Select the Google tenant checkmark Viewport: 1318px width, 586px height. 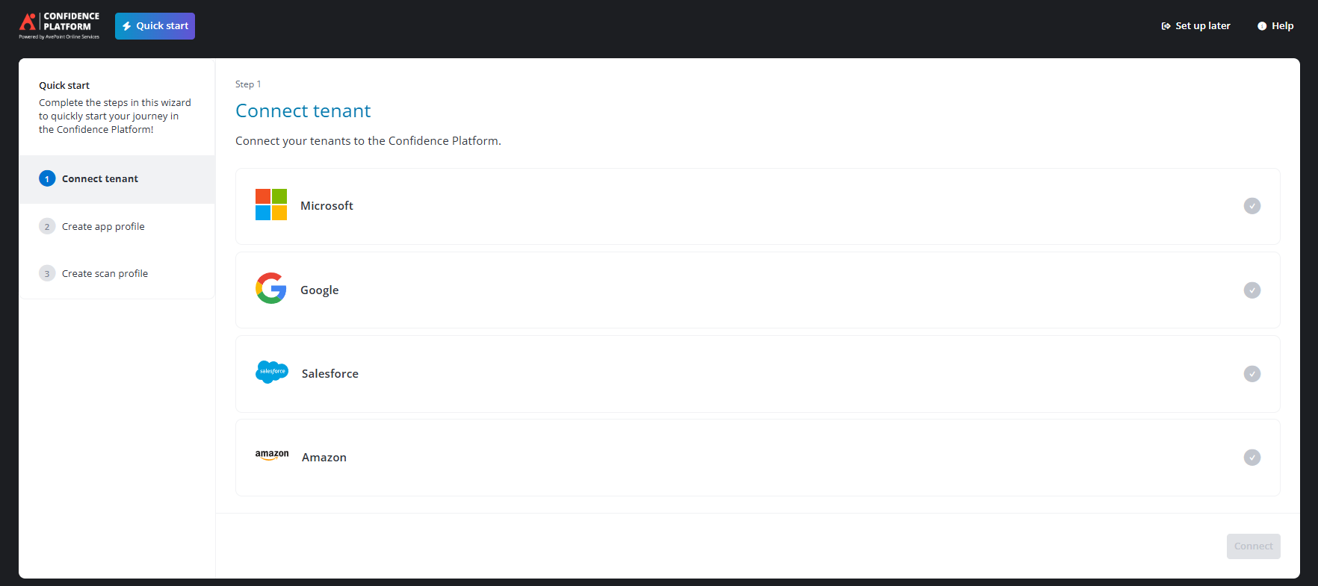pyautogui.click(x=1252, y=290)
